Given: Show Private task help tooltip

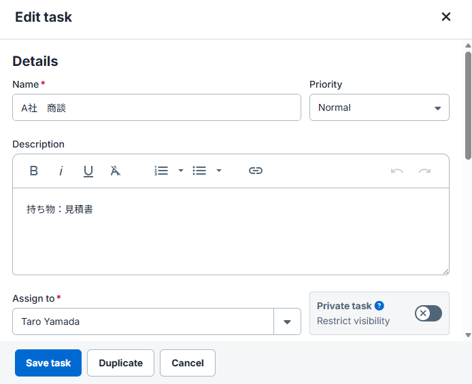Looking at the screenshot, I should pyautogui.click(x=380, y=306).
